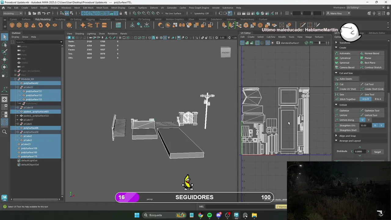Click the Undo arrow in the toolbar
Image resolution: width=391 pixels, height=220 pixels.
[44, 13]
